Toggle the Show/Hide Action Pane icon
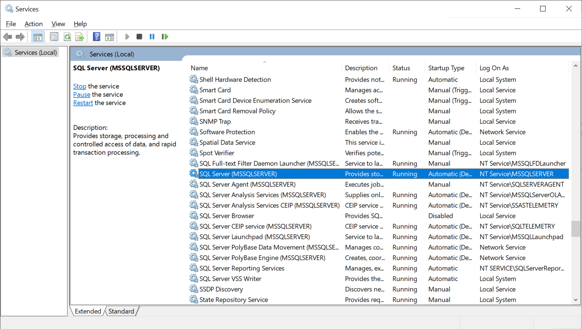The width and height of the screenshot is (582, 329). (x=110, y=37)
